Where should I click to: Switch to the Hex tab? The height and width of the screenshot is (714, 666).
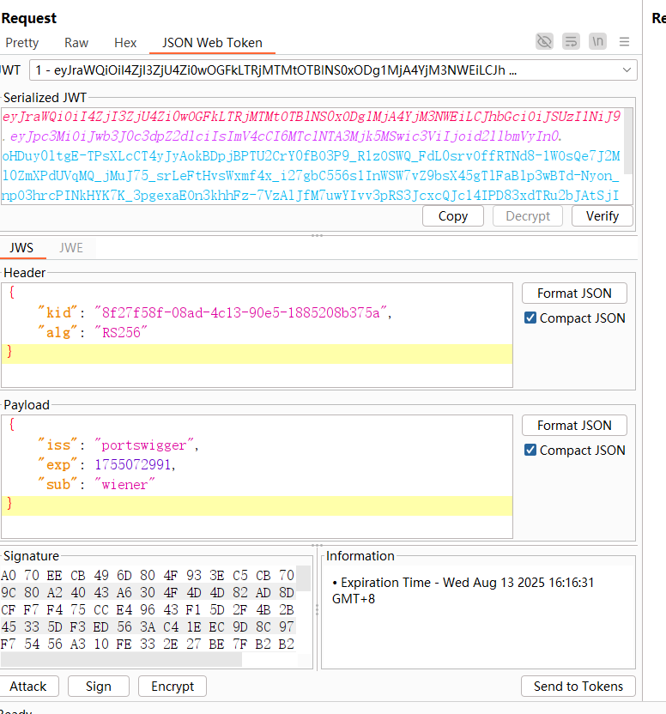125,43
